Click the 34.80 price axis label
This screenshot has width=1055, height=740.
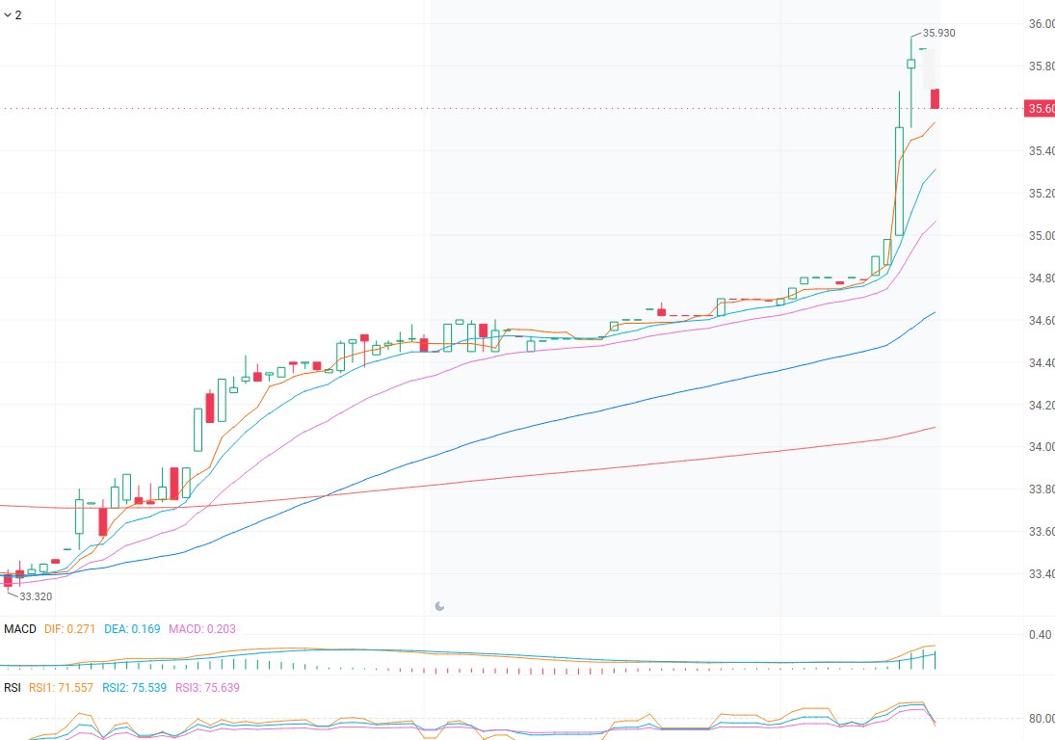(x=1042, y=277)
